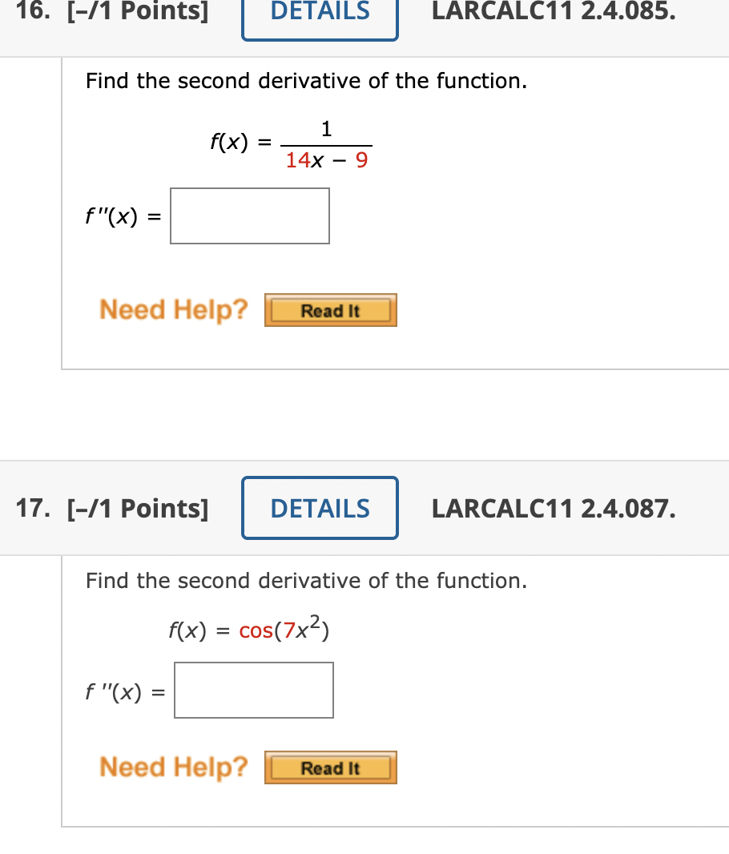Viewport: 729px width, 854px height.
Task: Click the [–/1 Points] indicator for question 17
Action: tap(138, 507)
